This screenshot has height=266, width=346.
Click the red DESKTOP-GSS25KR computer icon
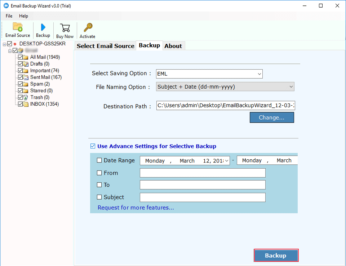(x=15, y=44)
